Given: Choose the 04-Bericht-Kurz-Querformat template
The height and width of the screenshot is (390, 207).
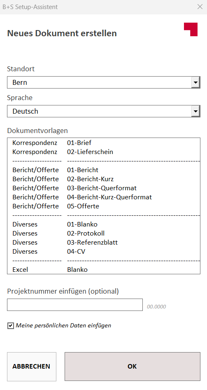Looking at the screenshot, I should 104,197.
